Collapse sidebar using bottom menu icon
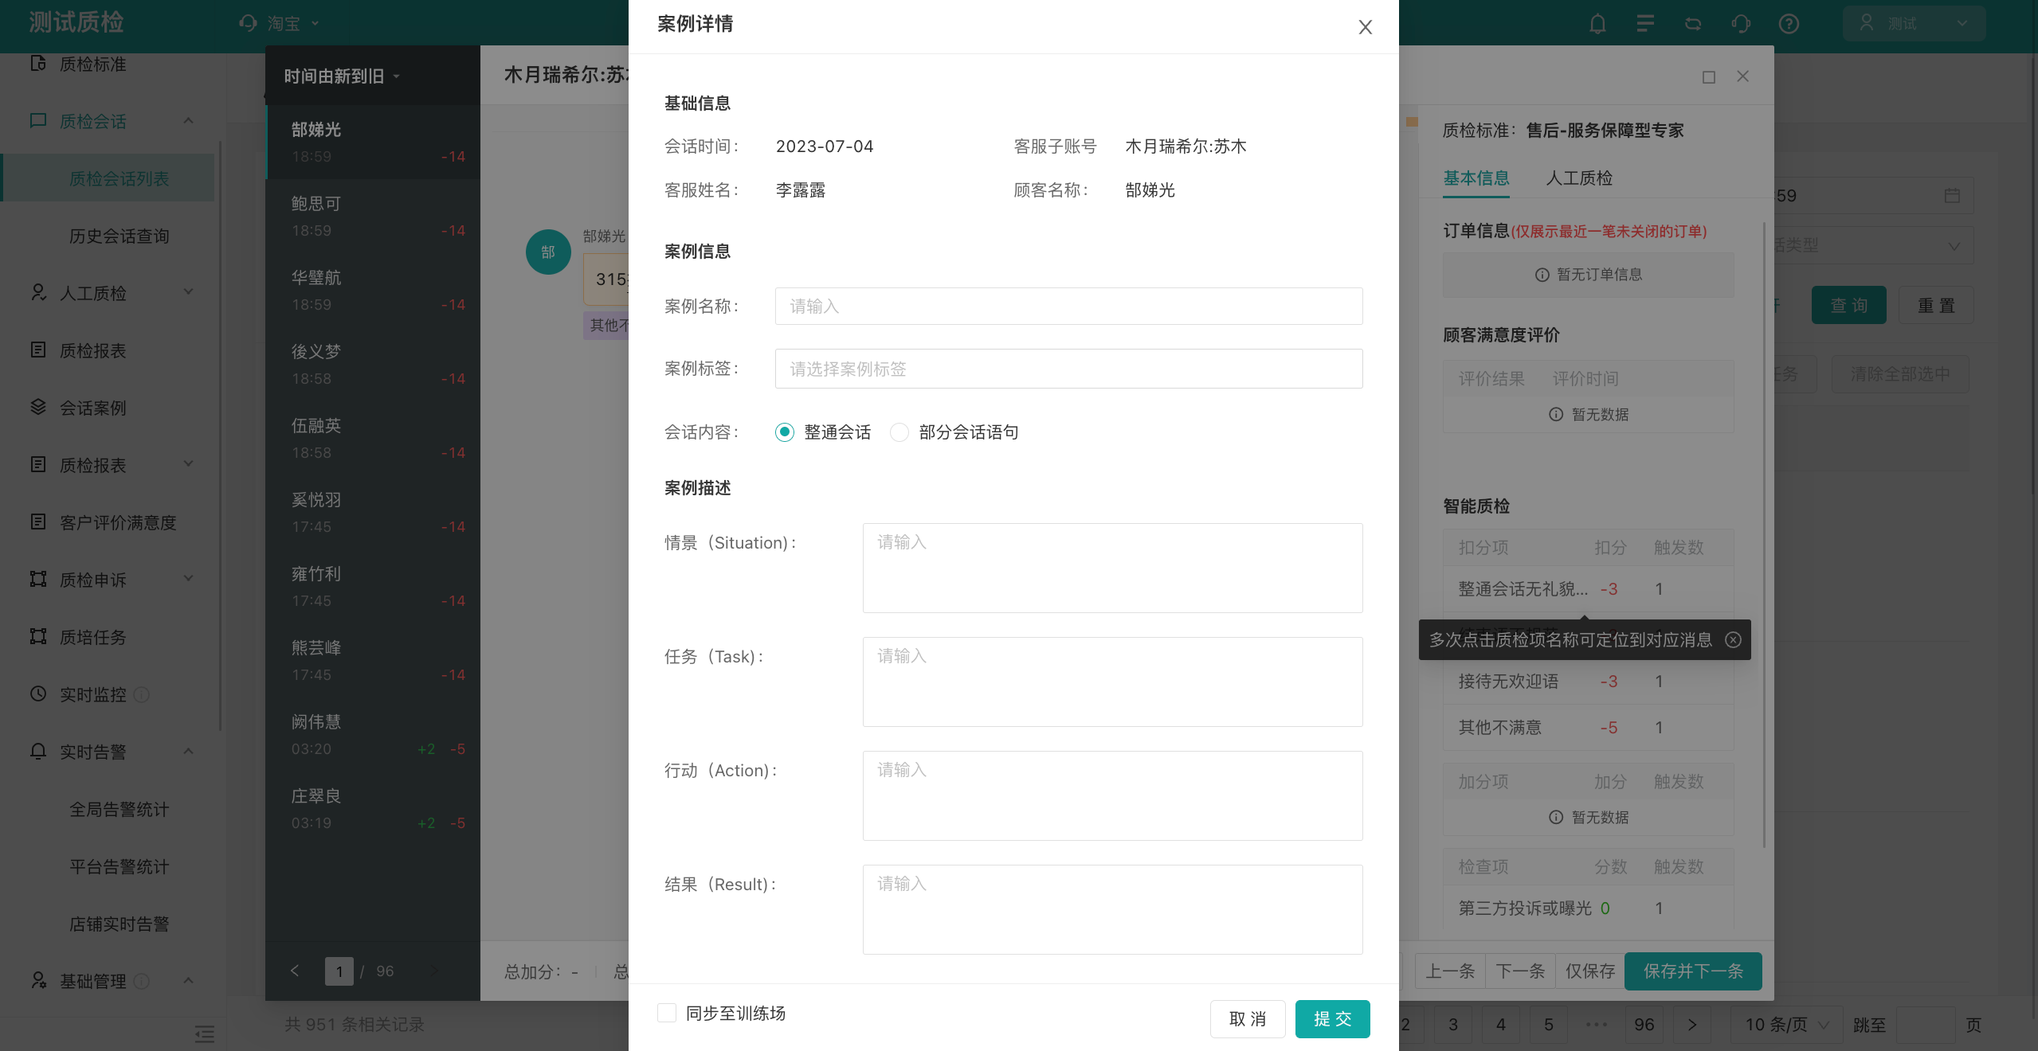 click(205, 1034)
